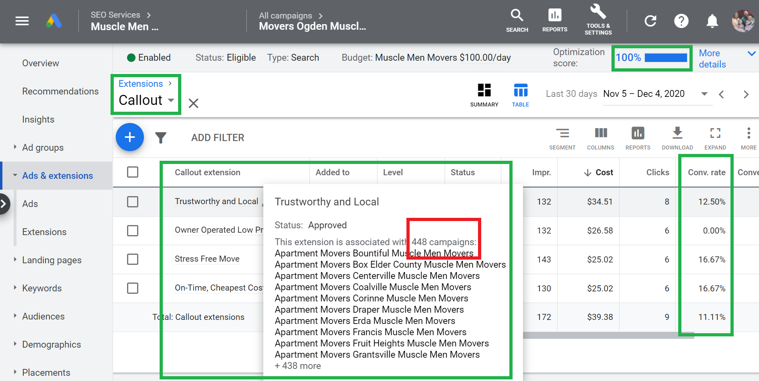Go to previous date range
Image resolution: width=759 pixels, height=381 pixels.
click(722, 94)
